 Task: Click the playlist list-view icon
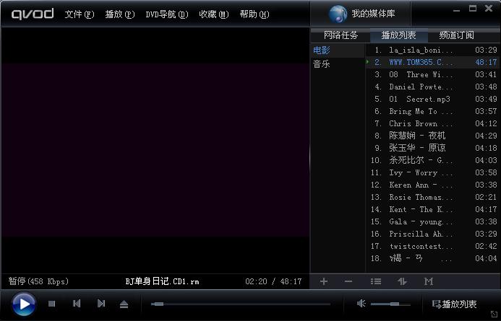[376, 281]
